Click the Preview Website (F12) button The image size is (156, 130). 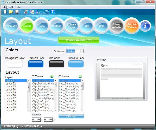[79, 40]
